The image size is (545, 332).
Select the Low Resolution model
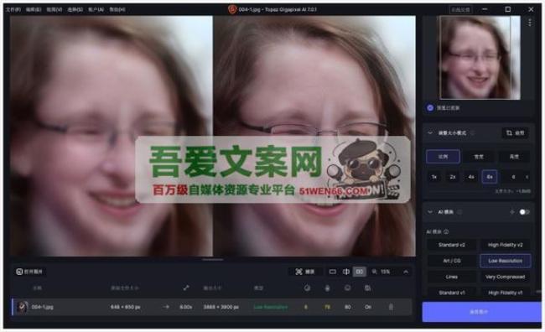coord(505,261)
